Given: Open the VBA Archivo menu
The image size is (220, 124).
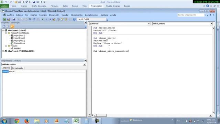Looking at the screenshot, I should point(11,15).
